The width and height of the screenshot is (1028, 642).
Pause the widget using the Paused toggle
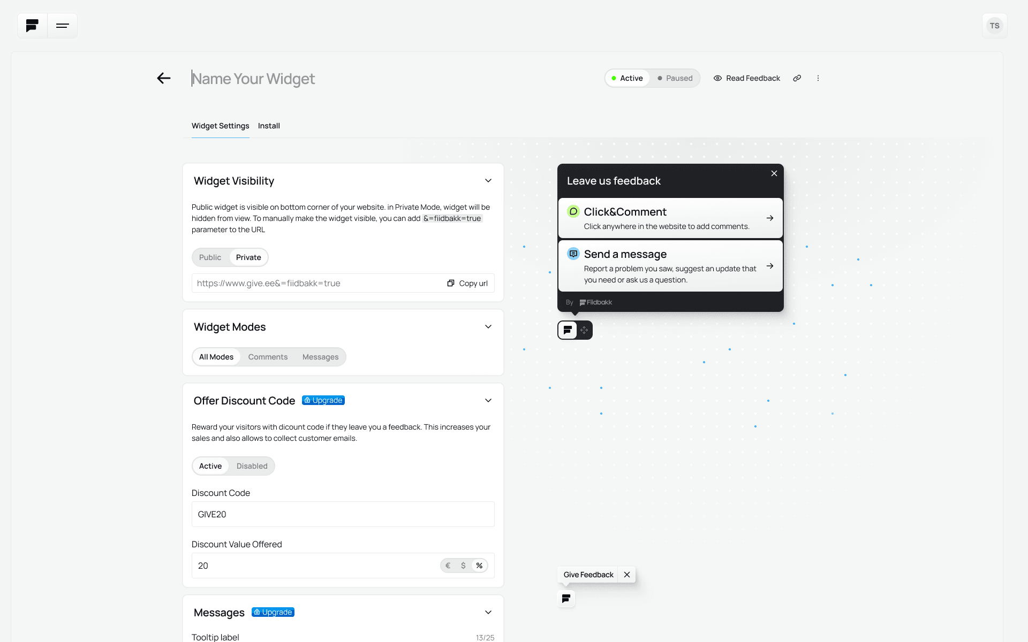point(674,78)
